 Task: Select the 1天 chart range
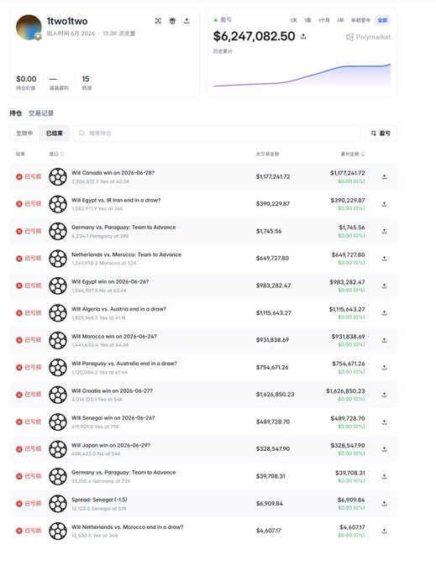tap(293, 20)
